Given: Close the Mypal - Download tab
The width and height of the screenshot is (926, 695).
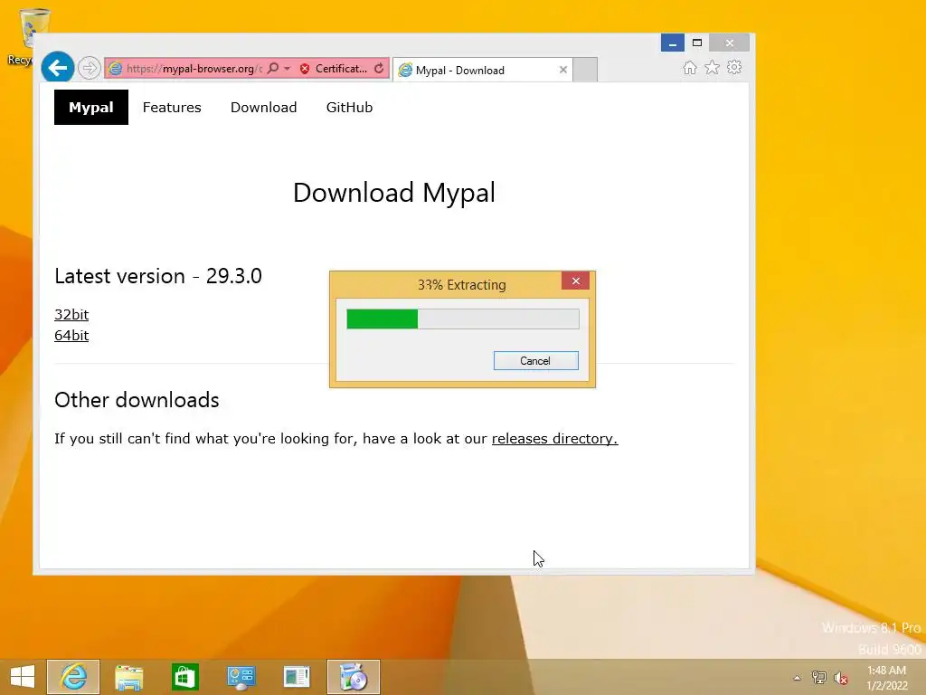Looking at the screenshot, I should [562, 70].
